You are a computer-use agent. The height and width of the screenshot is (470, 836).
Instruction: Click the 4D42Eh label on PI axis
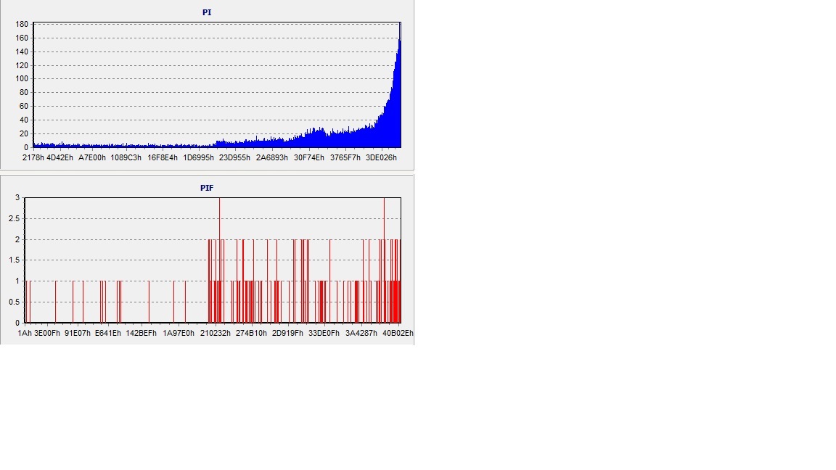pyautogui.click(x=60, y=157)
